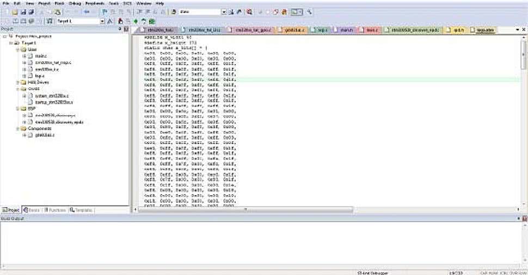
Task: Open the find text combo box dropdown
Action: [x=224, y=11]
